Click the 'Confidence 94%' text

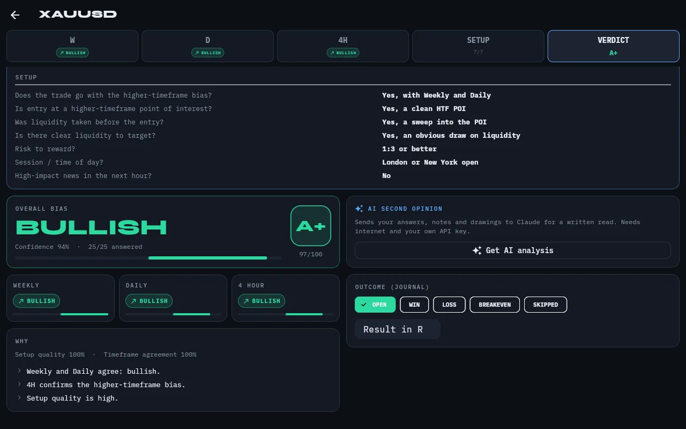(42, 247)
